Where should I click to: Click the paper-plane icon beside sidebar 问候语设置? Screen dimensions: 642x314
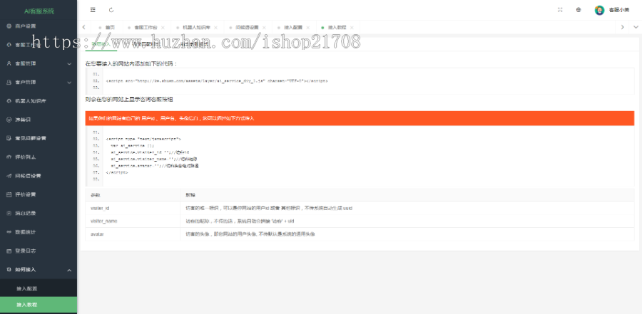(9, 176)
